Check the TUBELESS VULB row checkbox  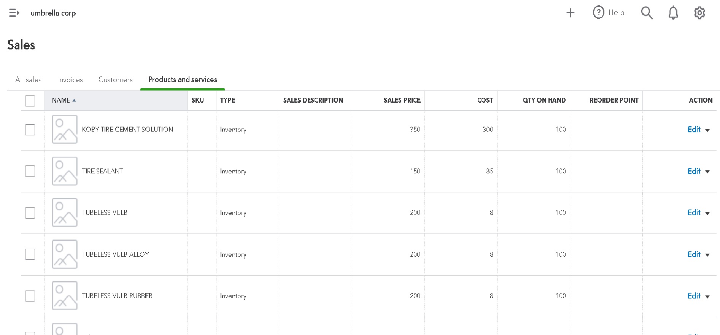coord(30,213)
